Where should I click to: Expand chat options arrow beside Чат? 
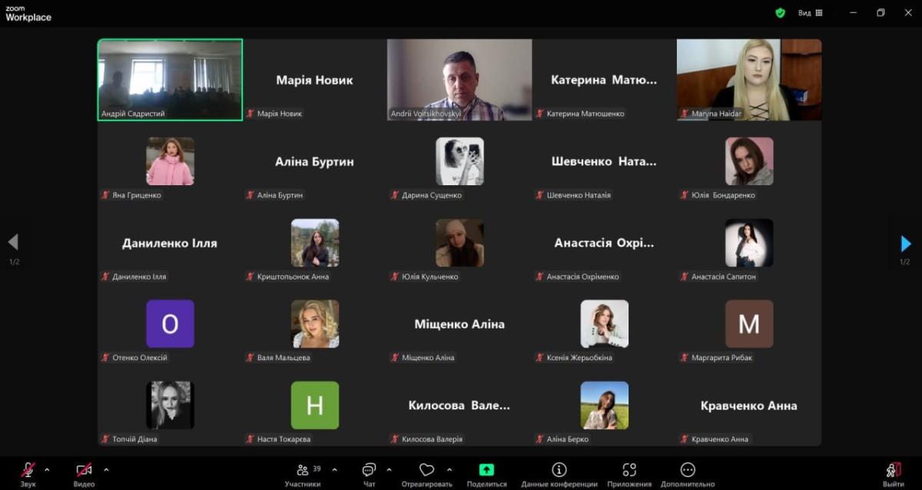coord(389,469)
